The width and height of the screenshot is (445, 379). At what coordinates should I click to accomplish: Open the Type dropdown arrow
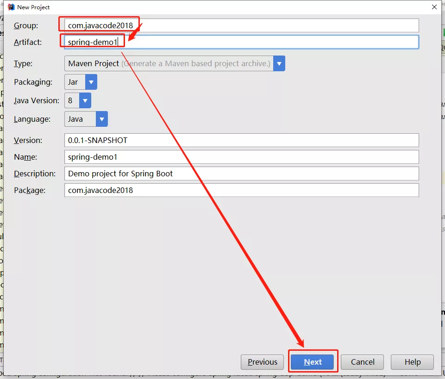tap(279, 63)
